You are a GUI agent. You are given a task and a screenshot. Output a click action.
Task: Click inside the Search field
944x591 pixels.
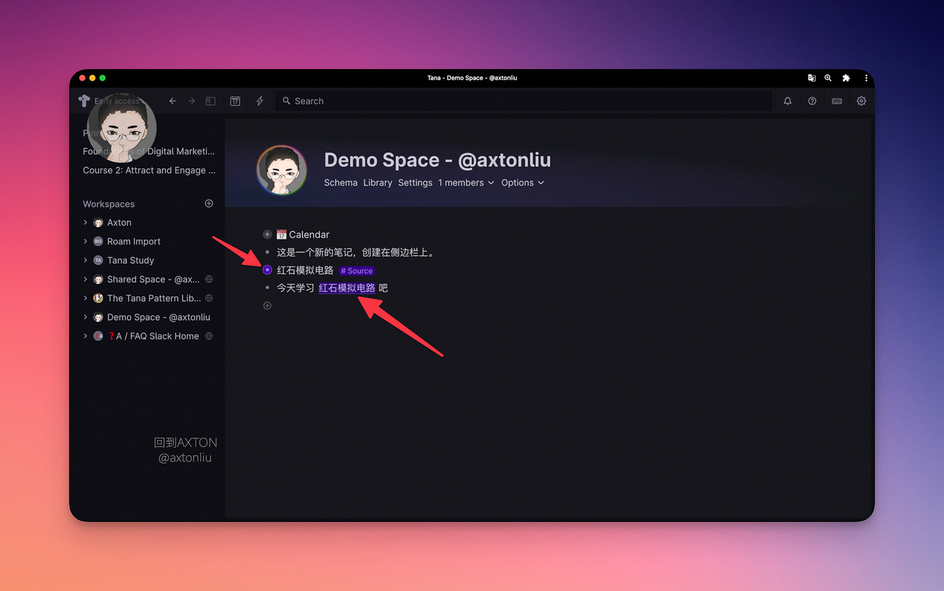click(x=523, y=101)
